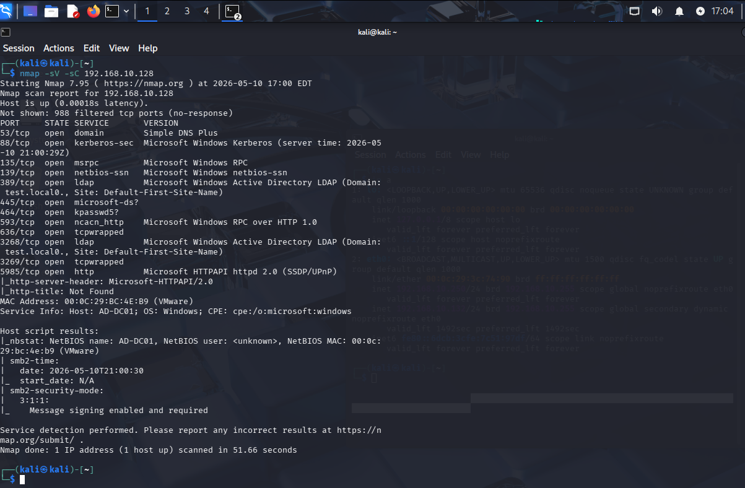This screenshot has width=745, height=488.
Task: Open the Edit menu
Action: tap(92, 48)
